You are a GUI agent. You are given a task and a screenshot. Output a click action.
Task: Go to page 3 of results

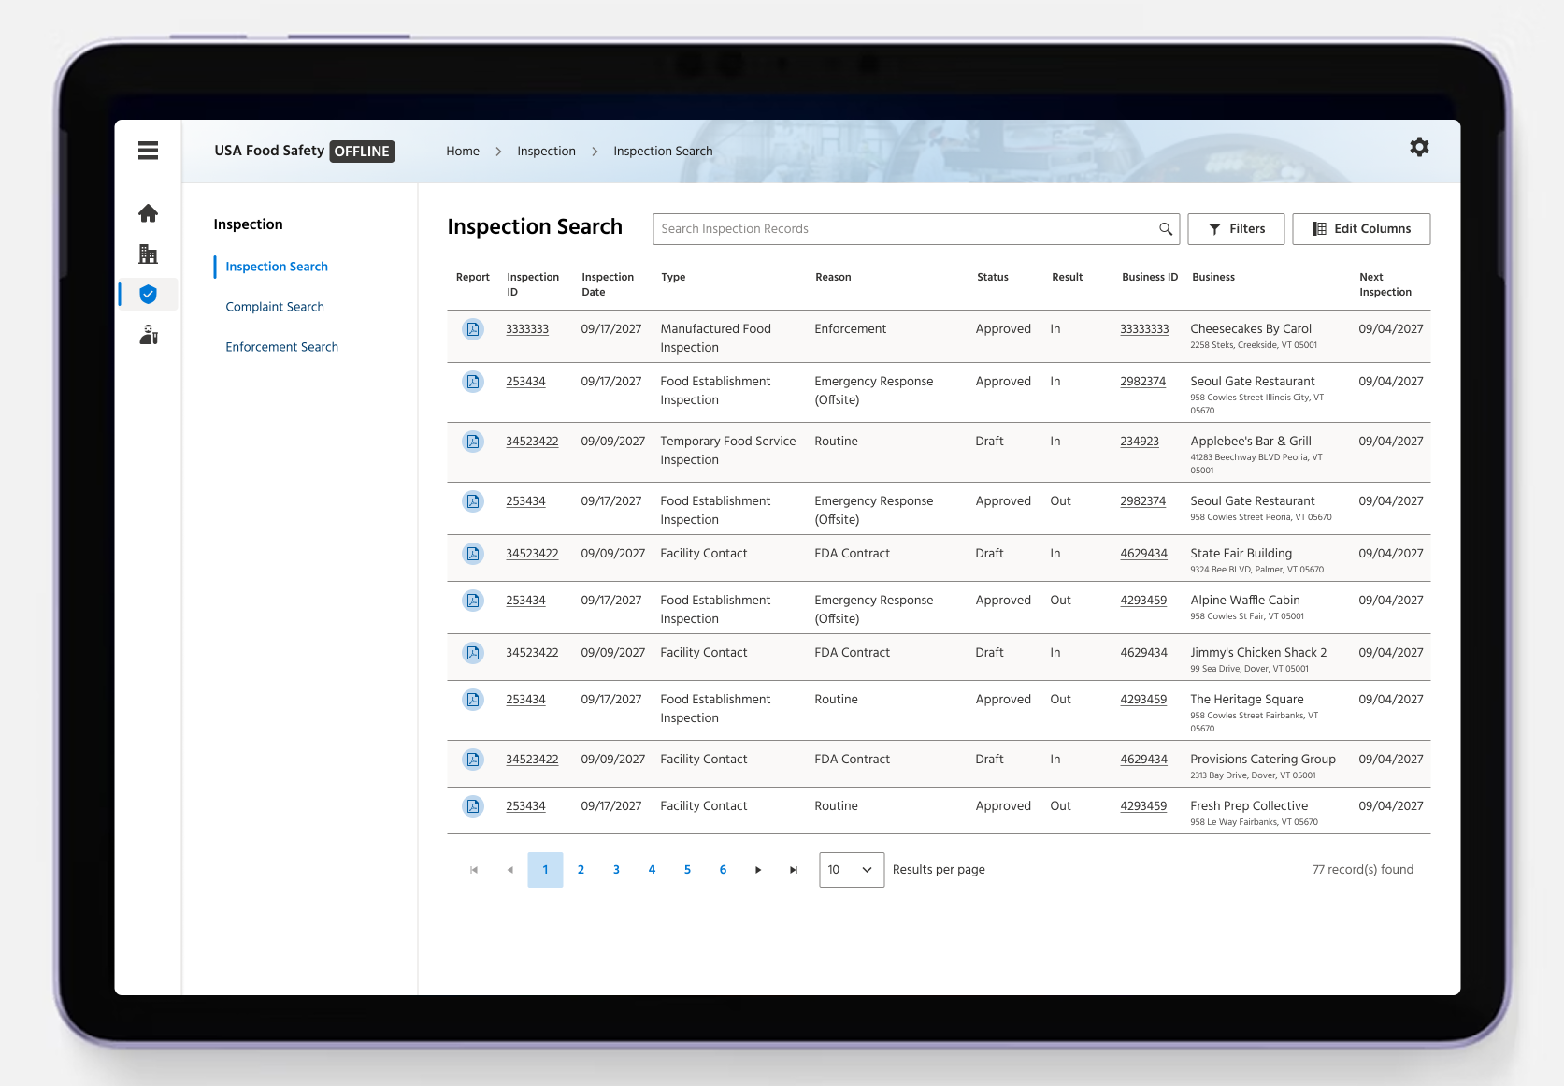coord(616,870)
